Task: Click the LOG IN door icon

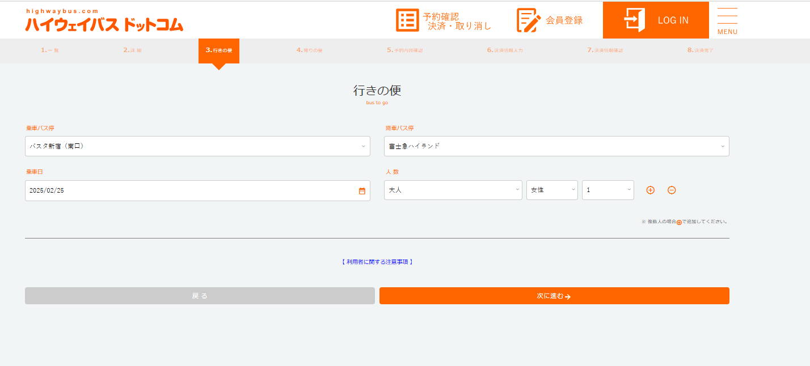Action: coord(634,20)
